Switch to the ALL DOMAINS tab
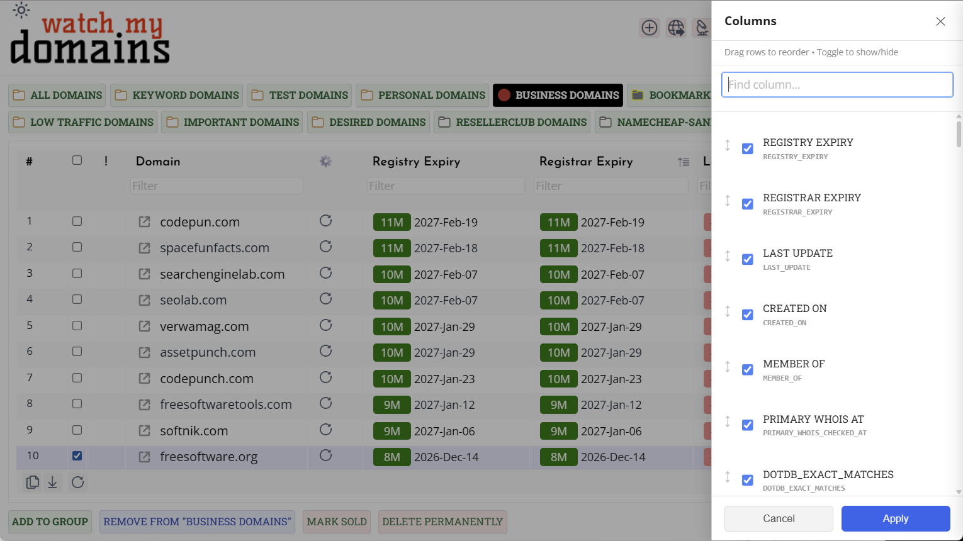The width and height of the screenshot is (963, 541). 57,95
